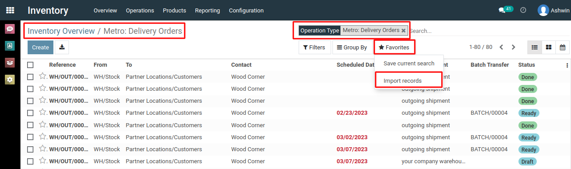
Task: Choose Import records from Favorites menu
Action: click(402, 81)
